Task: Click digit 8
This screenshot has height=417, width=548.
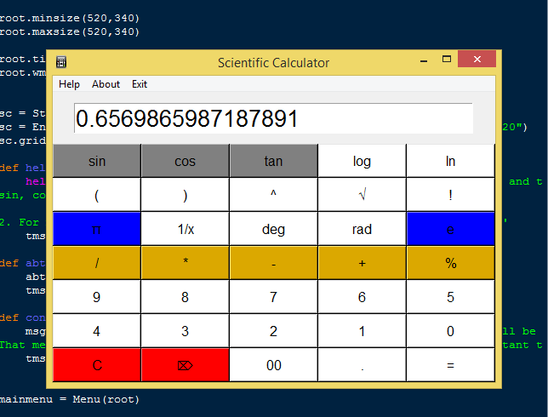Action: click(x=186, y=297)
